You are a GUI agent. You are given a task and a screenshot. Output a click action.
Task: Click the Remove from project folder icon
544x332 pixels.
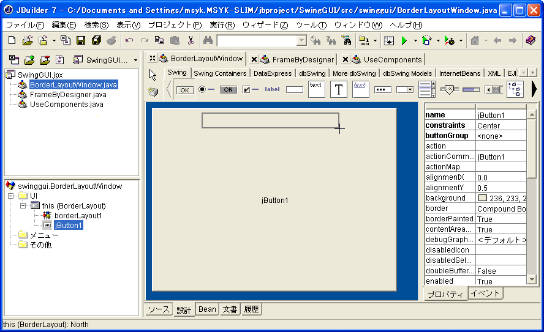[44, 60]
